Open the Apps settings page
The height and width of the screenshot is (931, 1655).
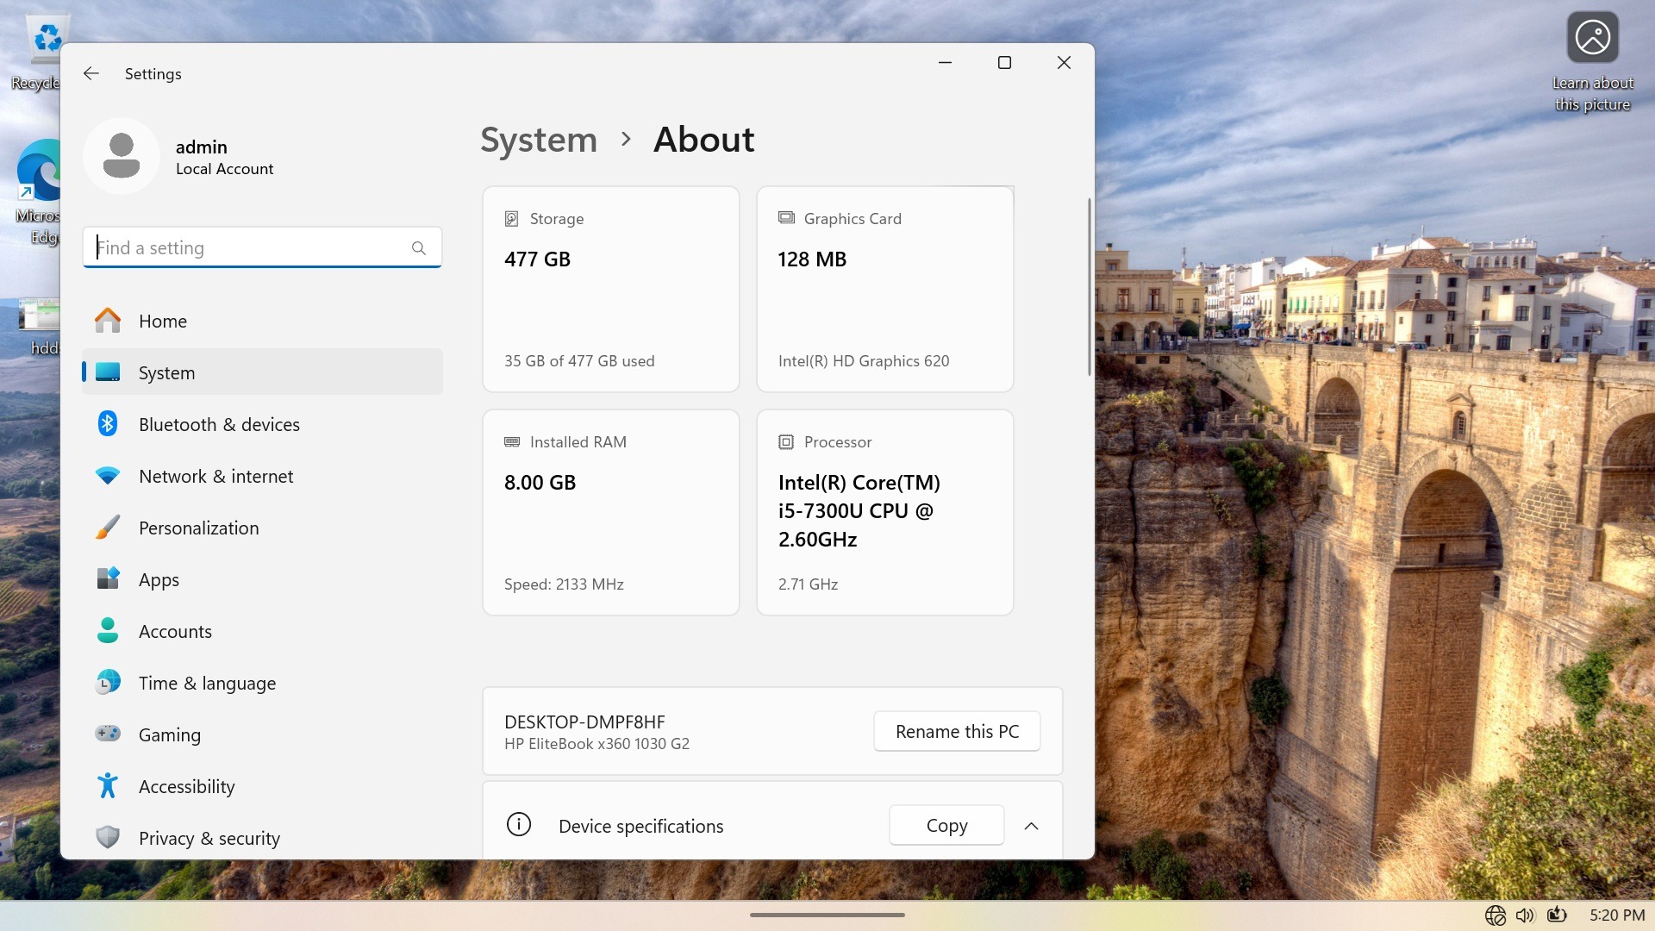[159, 579]
